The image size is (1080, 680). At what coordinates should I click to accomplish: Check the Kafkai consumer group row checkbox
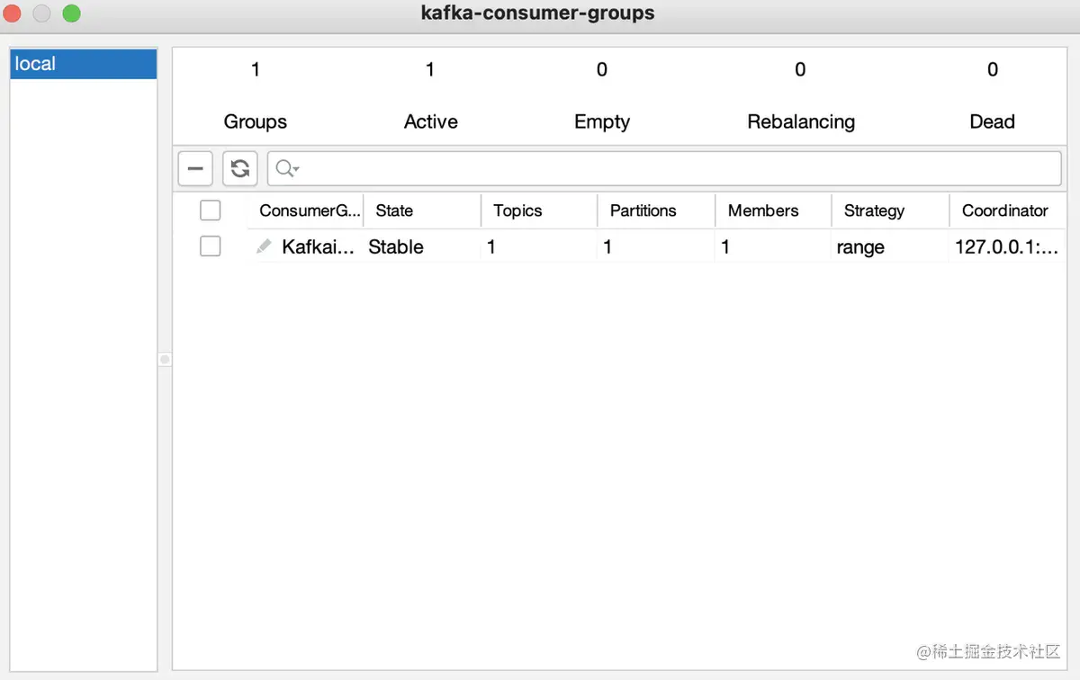tap(210, 246)
